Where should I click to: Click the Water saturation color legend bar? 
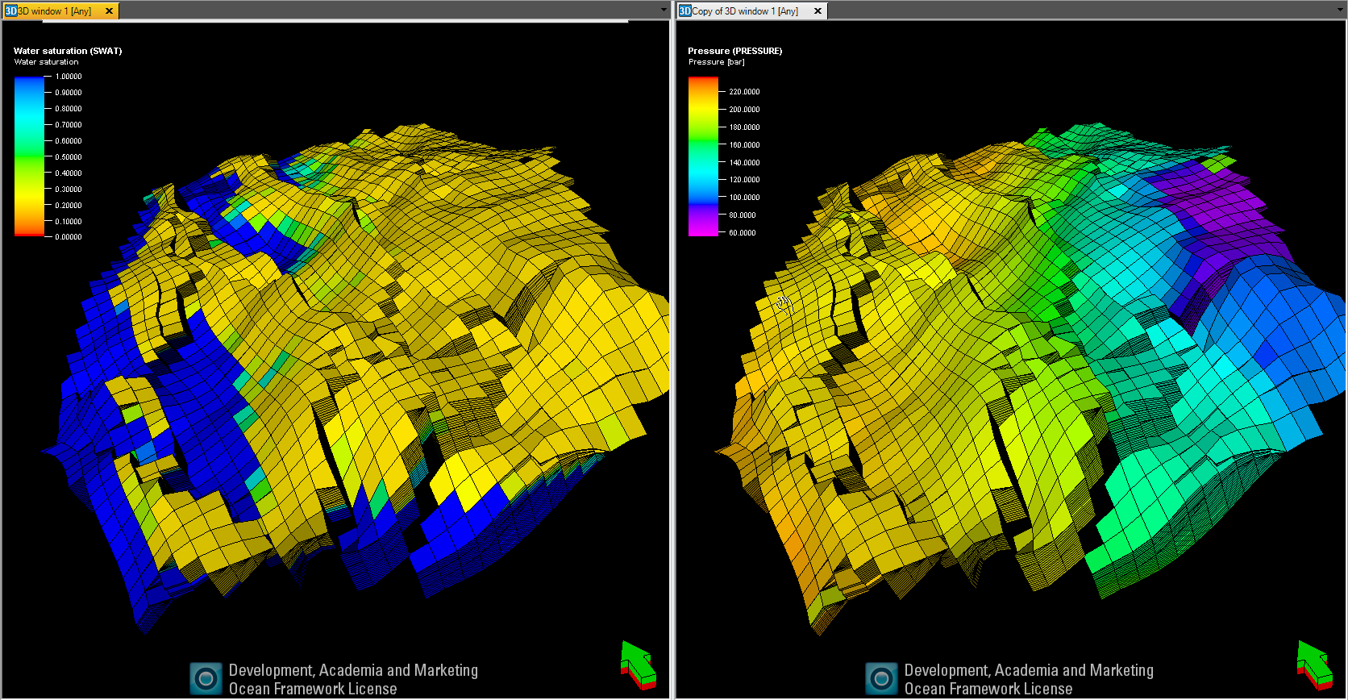(29, 156)
